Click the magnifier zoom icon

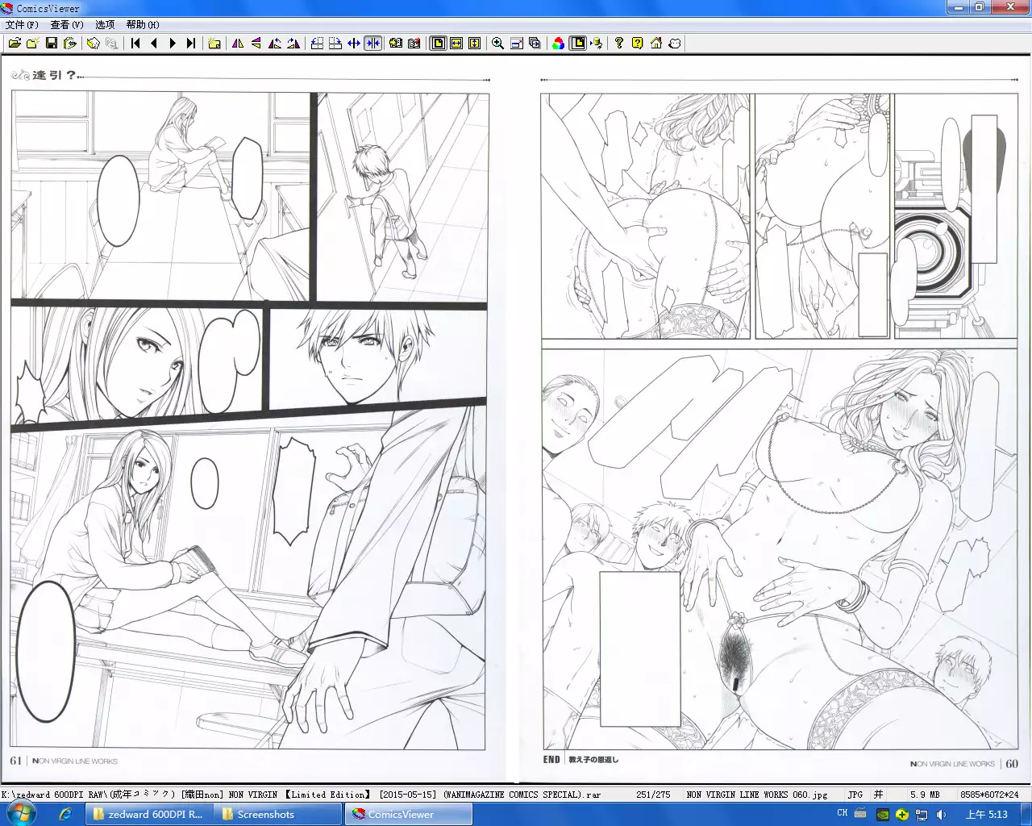tap(497, 44)
